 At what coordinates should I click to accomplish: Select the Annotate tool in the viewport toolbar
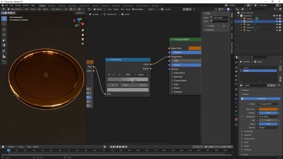tap(4, 51)
